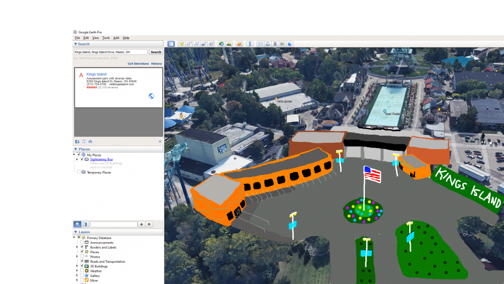Click the Email toolbar icon

click(x=261, y=44)
